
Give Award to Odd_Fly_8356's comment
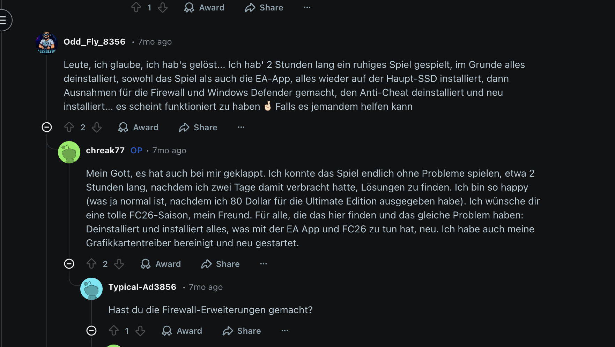[139, 128]
